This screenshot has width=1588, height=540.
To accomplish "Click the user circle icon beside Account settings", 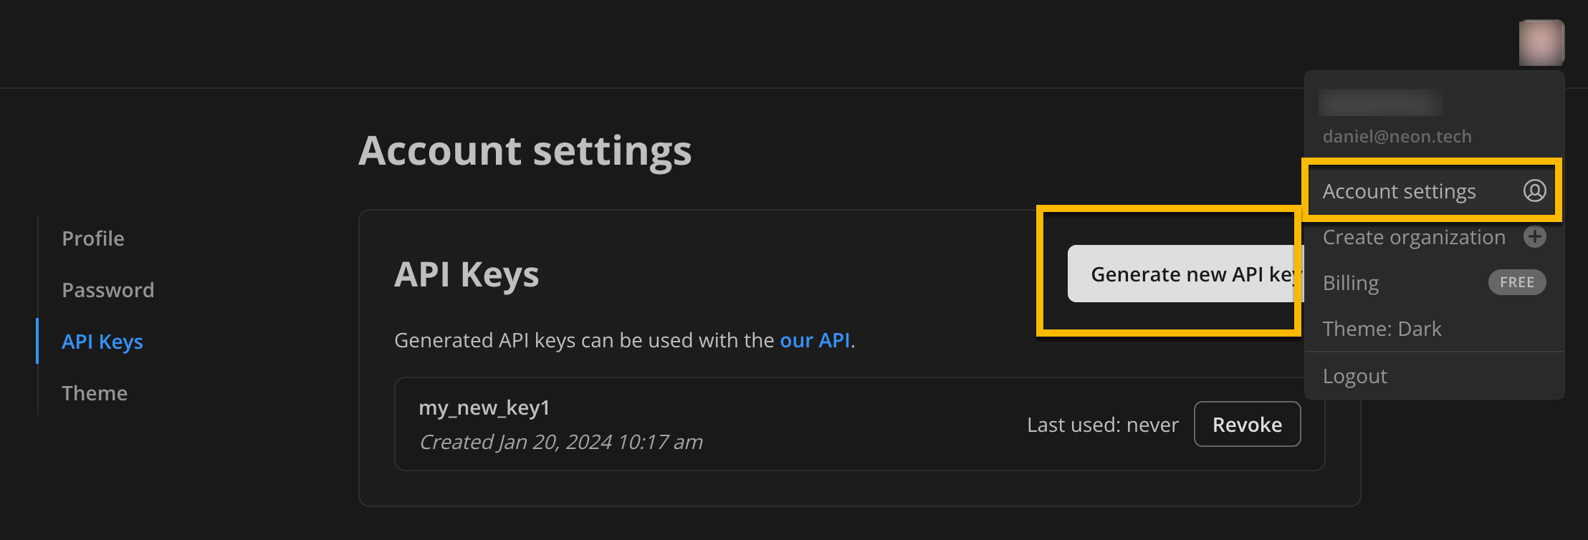I will (x=1534, y=191).
